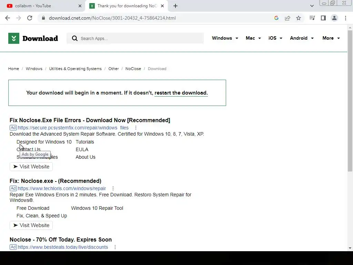Open options for bestdeals ad
Viewport: 353px width, 265px height.
tap(115, 247)
